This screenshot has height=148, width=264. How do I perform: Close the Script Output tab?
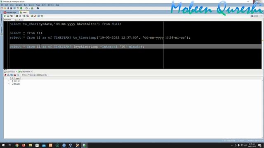point(16,72)
